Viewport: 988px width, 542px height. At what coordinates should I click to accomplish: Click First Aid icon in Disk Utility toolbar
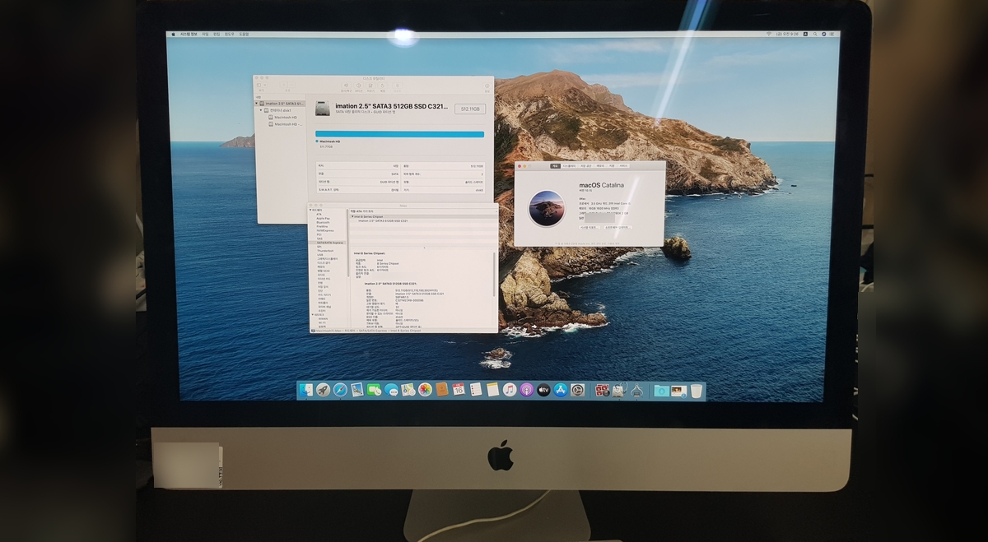[x=347, y=86]
